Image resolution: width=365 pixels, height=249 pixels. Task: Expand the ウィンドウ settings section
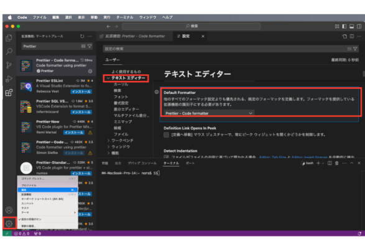108,147
